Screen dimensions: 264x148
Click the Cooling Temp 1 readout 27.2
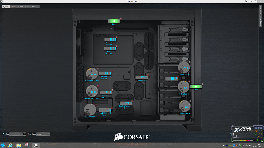(x=142, y=77)
